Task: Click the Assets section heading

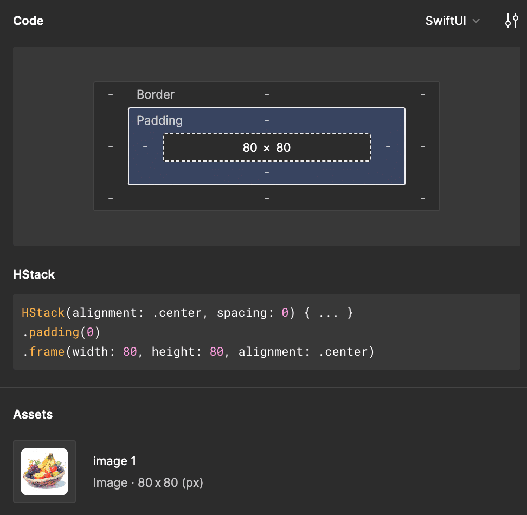Action: [33, 414]
